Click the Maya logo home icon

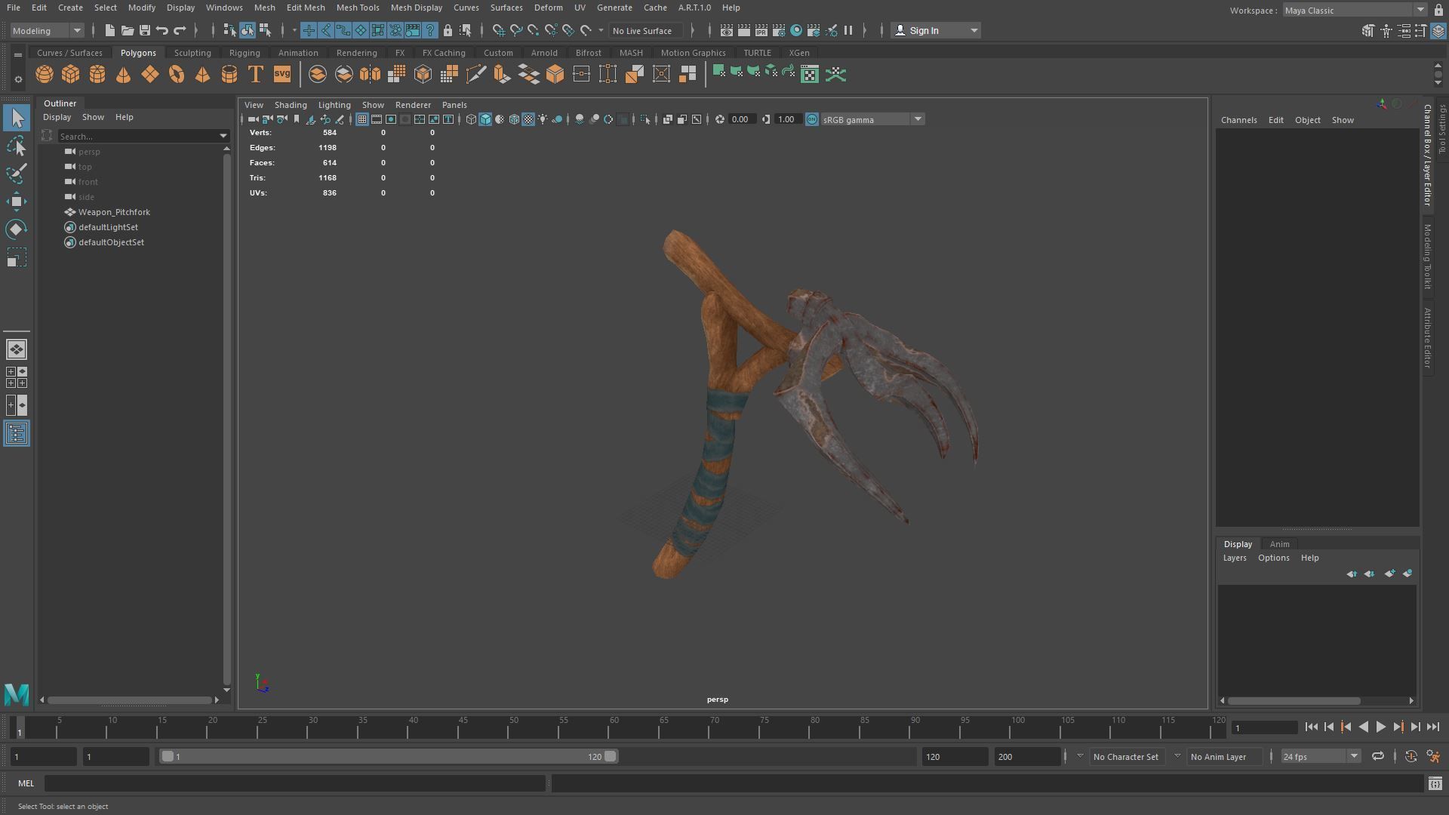click(x=17, y=694)
